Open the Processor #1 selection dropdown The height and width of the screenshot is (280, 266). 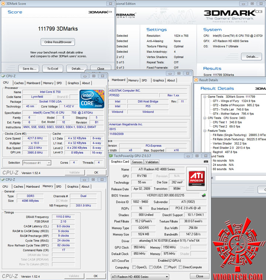[x=49, y=163]
